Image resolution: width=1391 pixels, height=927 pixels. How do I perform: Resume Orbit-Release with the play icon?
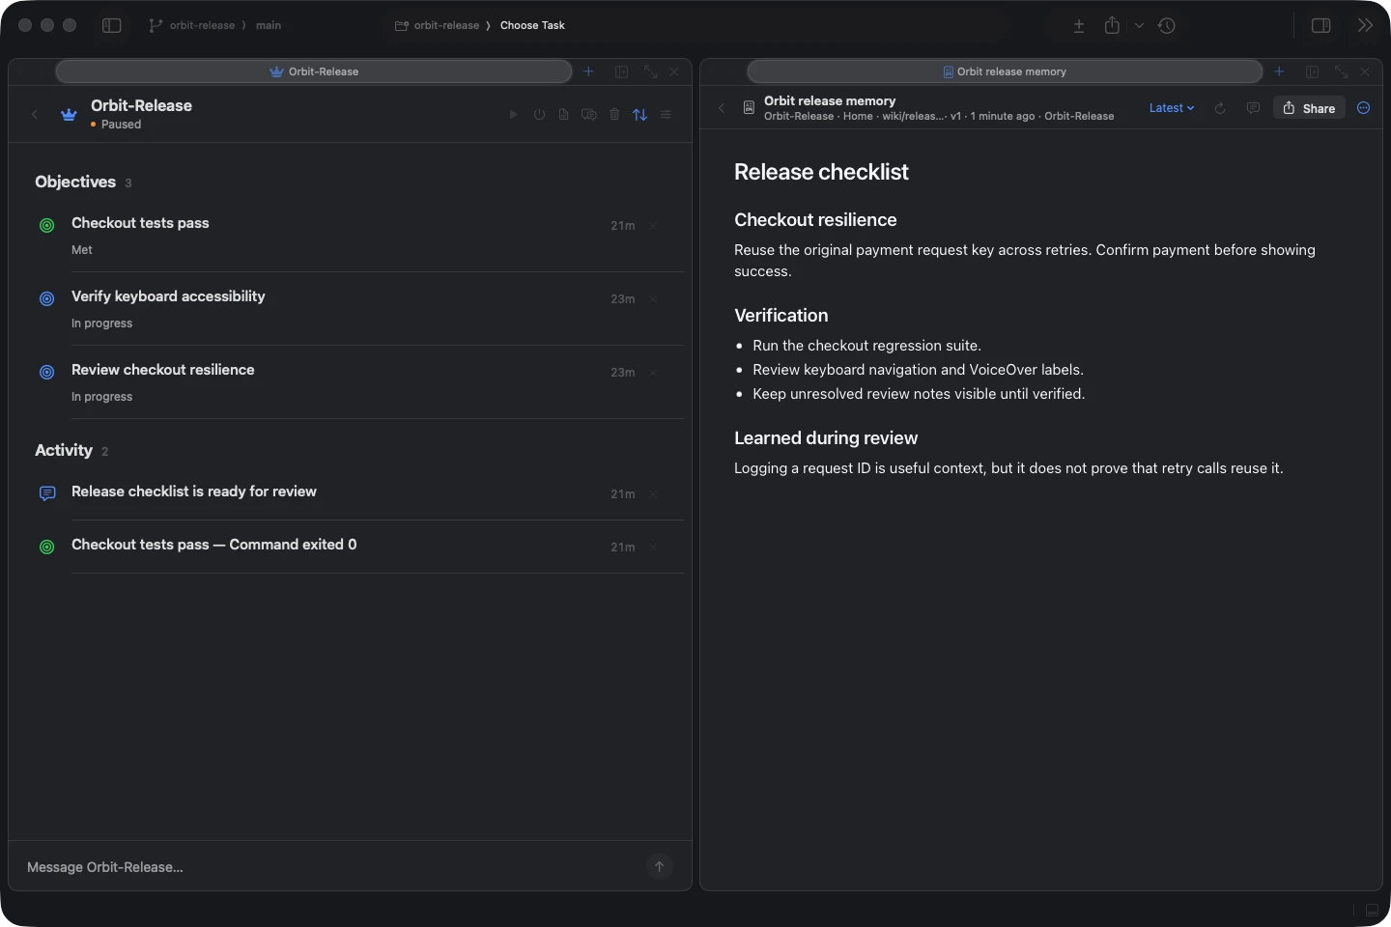(x=514, y=114)
